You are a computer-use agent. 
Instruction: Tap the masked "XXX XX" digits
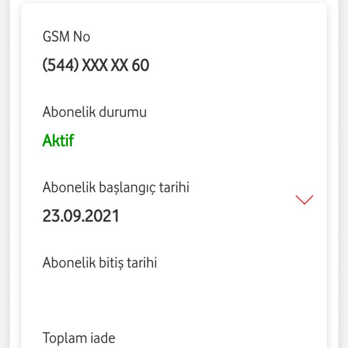click(x=106, y=65)
